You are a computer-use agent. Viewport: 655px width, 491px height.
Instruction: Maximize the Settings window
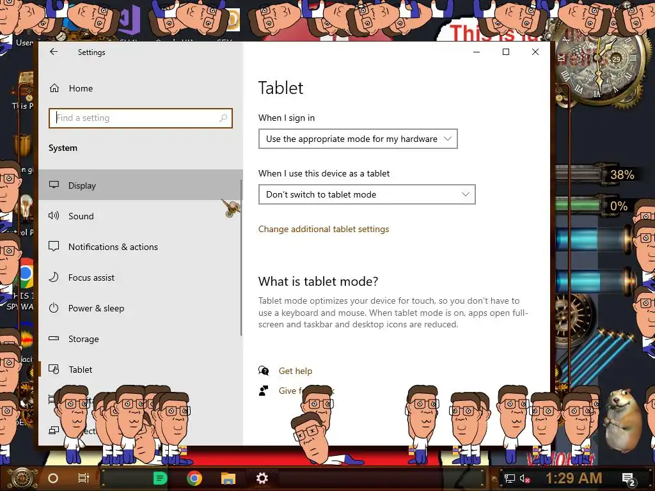click(506, 52)
